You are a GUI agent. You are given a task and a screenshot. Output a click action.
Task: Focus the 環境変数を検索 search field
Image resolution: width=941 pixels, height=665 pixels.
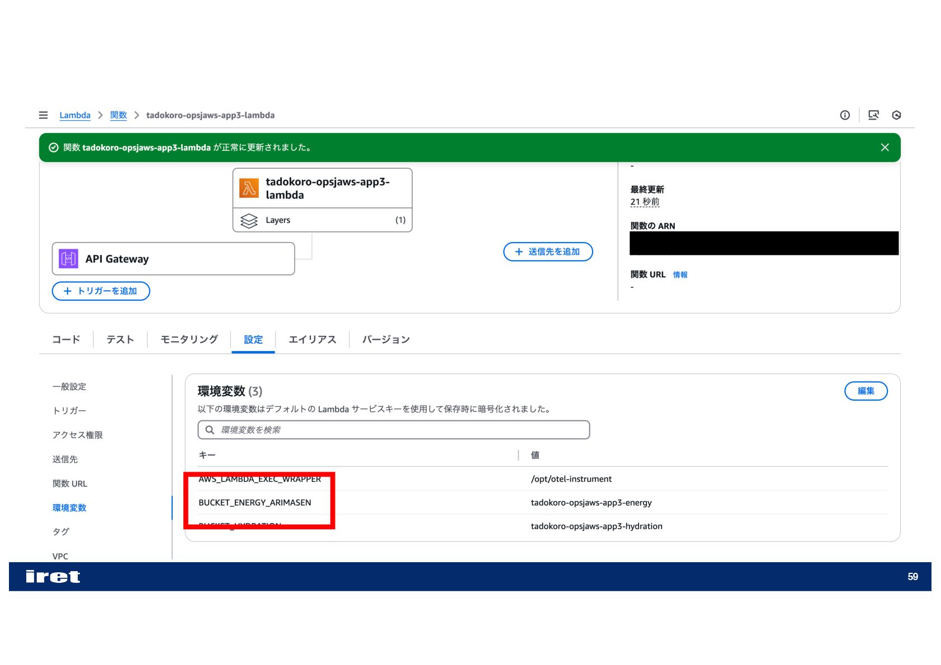394,430
